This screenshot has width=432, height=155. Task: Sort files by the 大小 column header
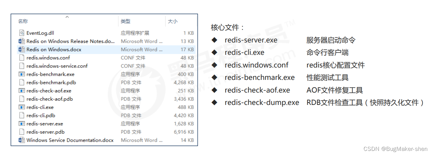click(x=173, y=21)
